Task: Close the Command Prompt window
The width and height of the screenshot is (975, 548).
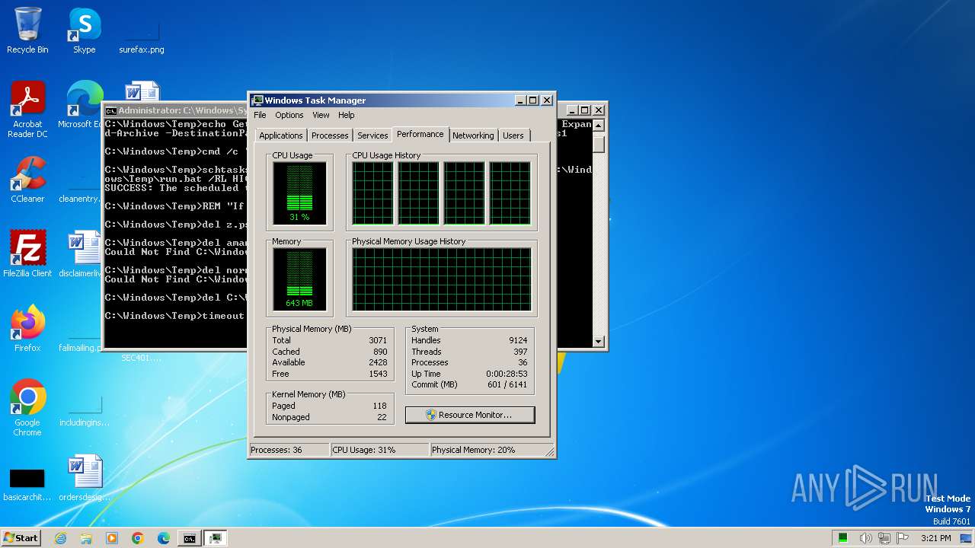Action: coord(599,110)
